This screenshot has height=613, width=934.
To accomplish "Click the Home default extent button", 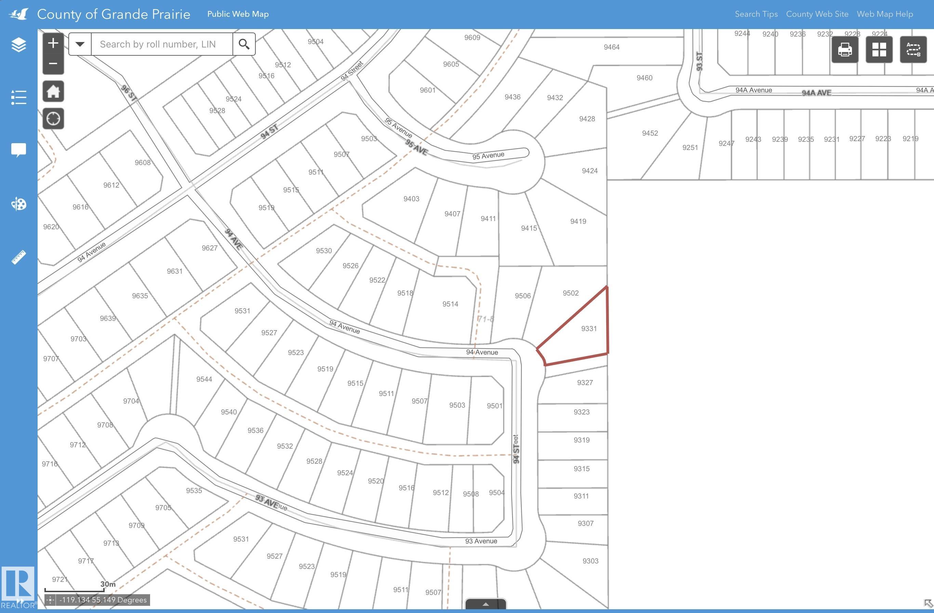I will (x=53, y=92).
